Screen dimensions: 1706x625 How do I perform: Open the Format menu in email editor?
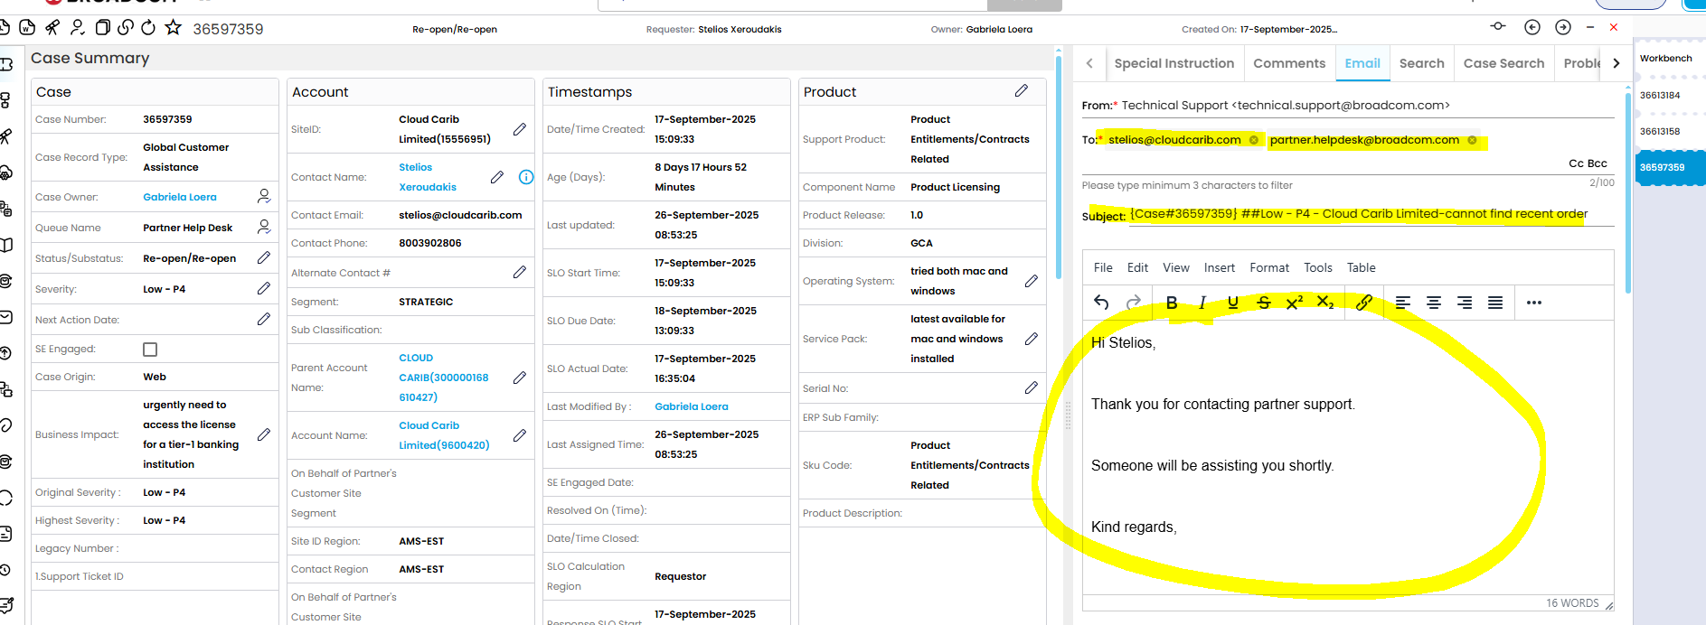pos(1269,267)
